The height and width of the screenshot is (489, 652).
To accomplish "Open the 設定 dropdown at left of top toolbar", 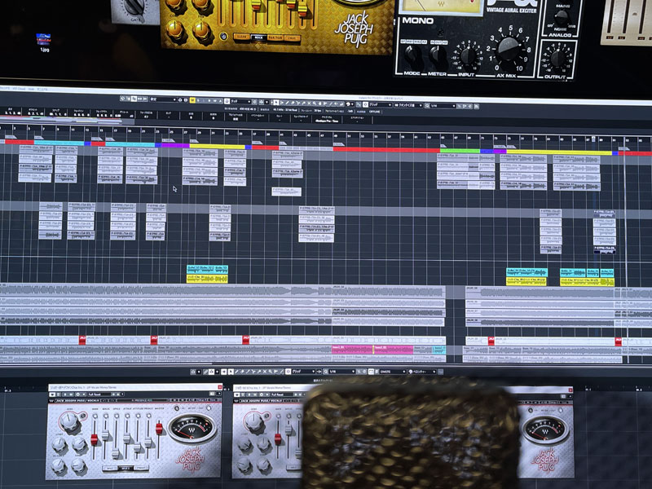I will click(163, 99).
